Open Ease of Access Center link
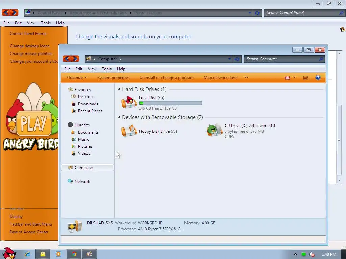The image size is (346, 259). [29, 232]
